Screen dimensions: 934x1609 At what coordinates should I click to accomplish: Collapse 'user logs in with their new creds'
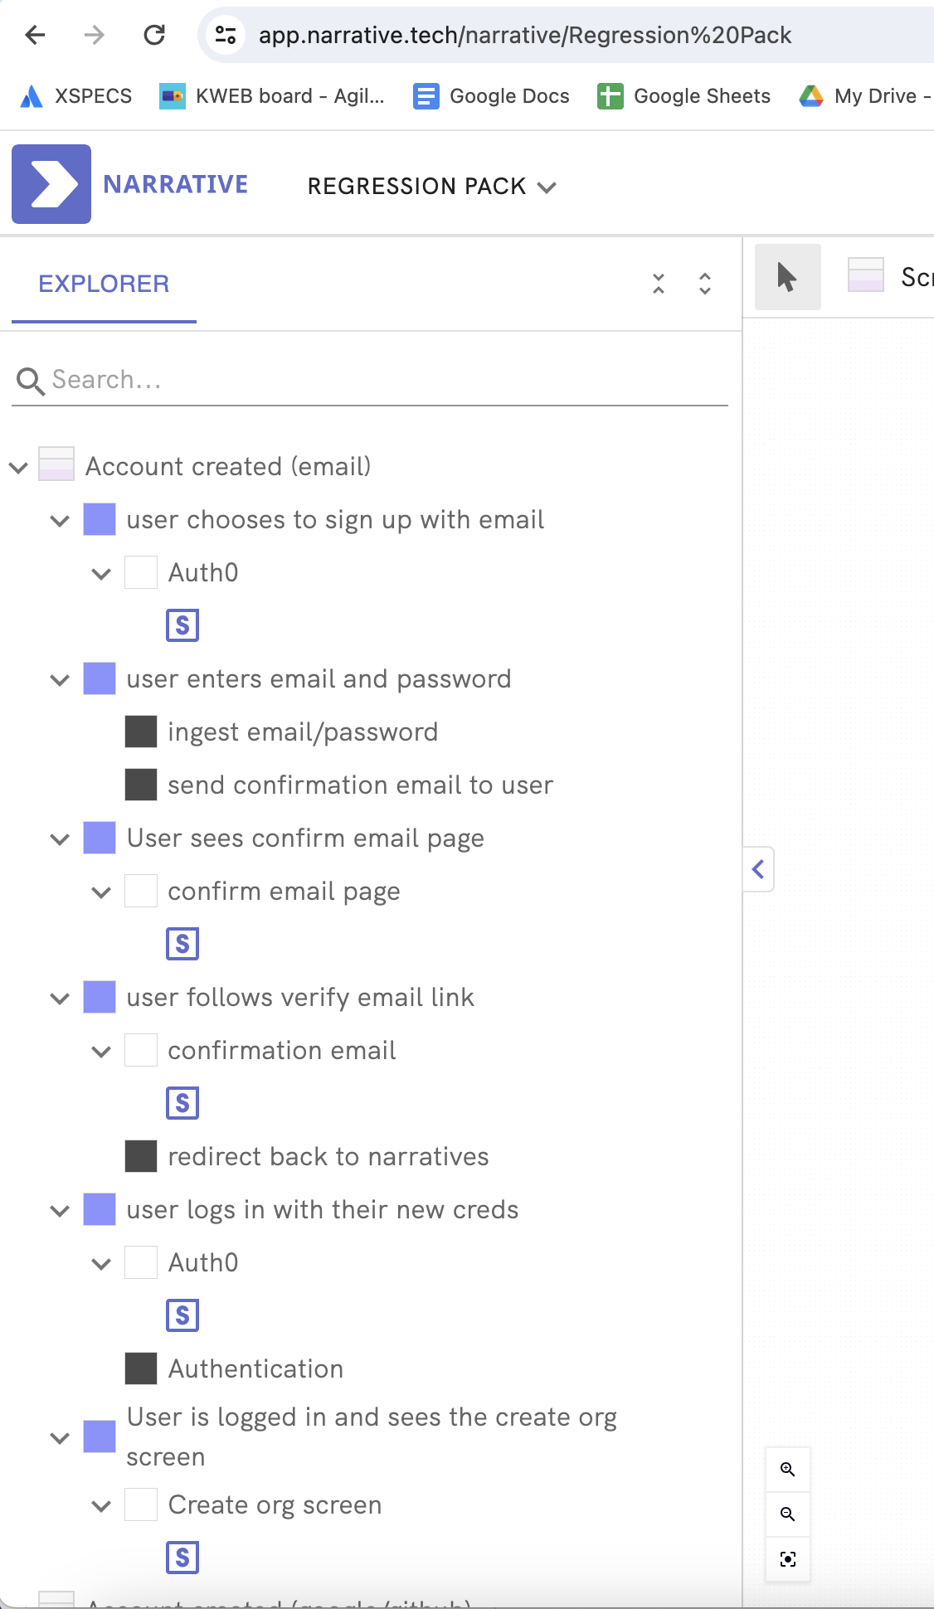coord(60,1211)
